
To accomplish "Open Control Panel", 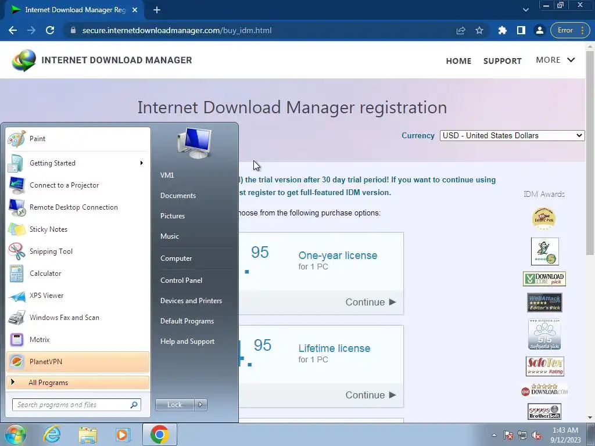I will (181, 280).
